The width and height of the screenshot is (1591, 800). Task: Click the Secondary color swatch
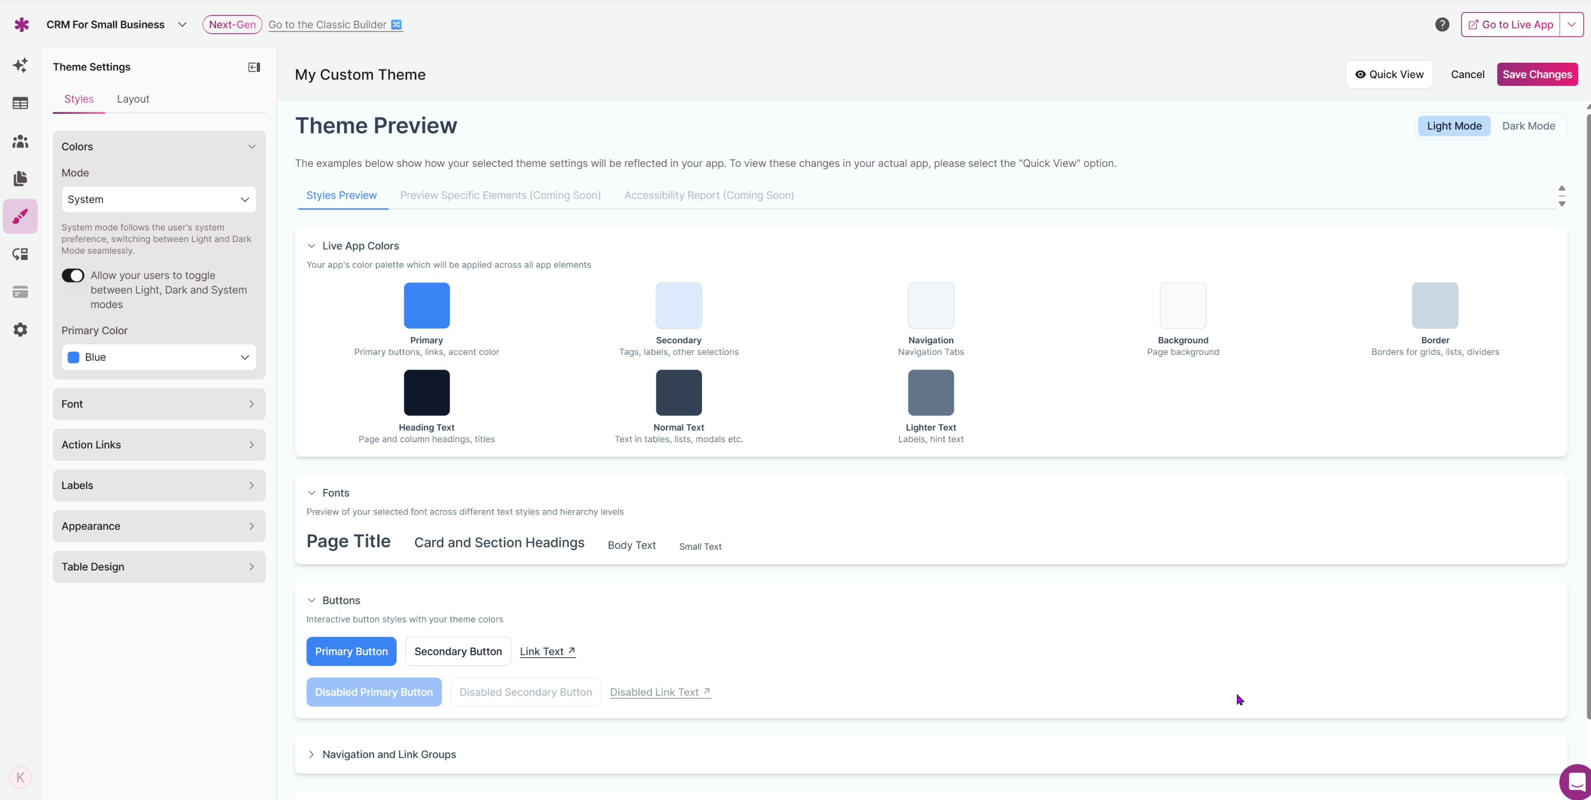[x=679, y=306]
